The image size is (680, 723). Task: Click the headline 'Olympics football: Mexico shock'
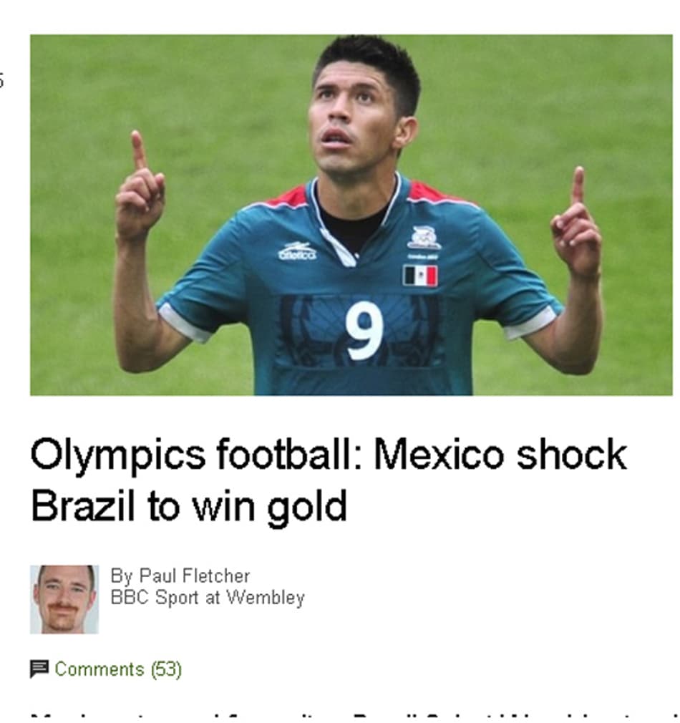[x=329, y=455]
